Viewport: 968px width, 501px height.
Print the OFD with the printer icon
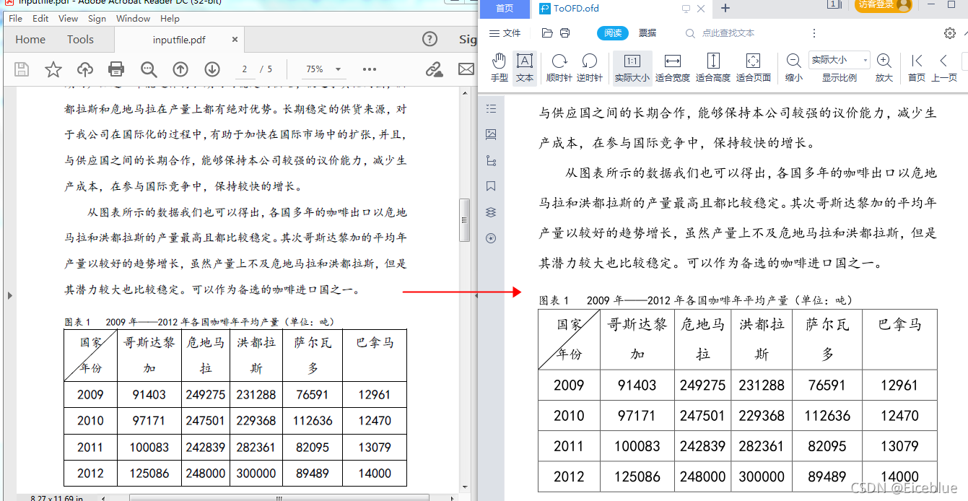pos(565,33)
